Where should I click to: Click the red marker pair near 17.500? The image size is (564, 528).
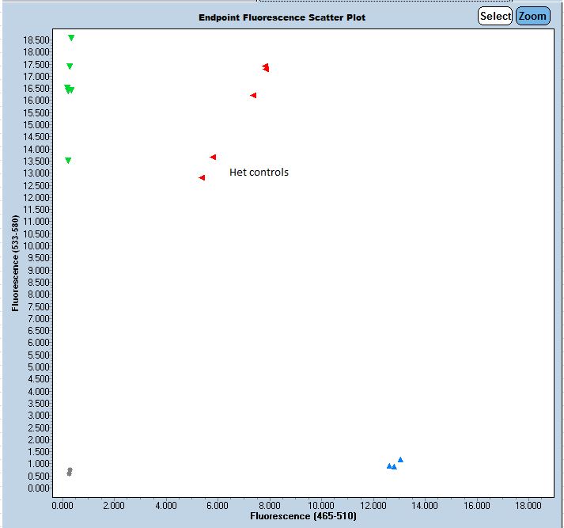(x=266, y=68)
